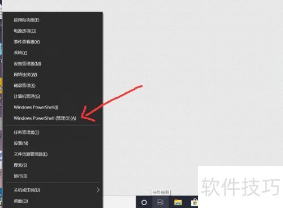Open 磁盘管理(K)
This screenshot has height=208, width=283.
click(24, 85)
